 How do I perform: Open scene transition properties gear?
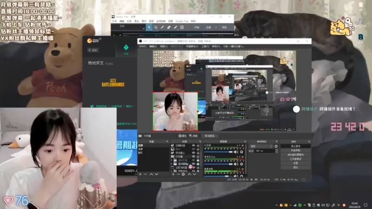click(276, 146)
